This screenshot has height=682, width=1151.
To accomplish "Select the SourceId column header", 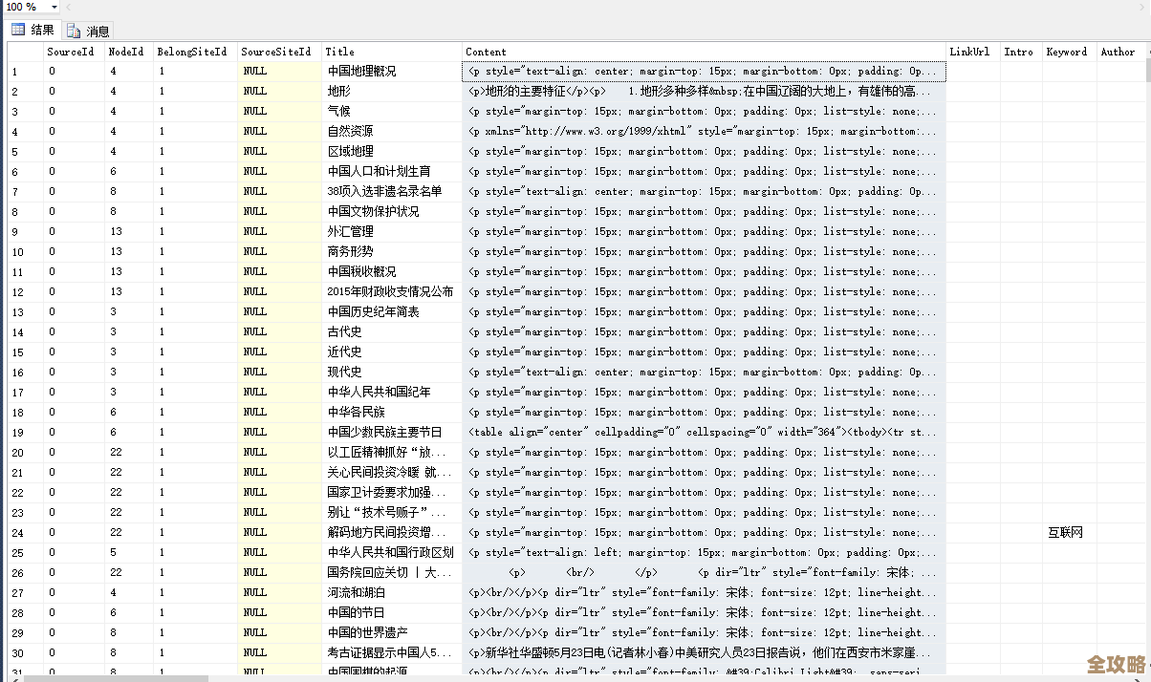I will point(71,52).
